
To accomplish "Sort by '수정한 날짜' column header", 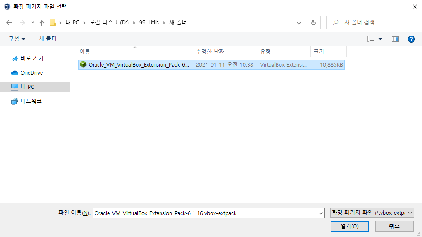I will pyautogui.click(x=225, y=52).
